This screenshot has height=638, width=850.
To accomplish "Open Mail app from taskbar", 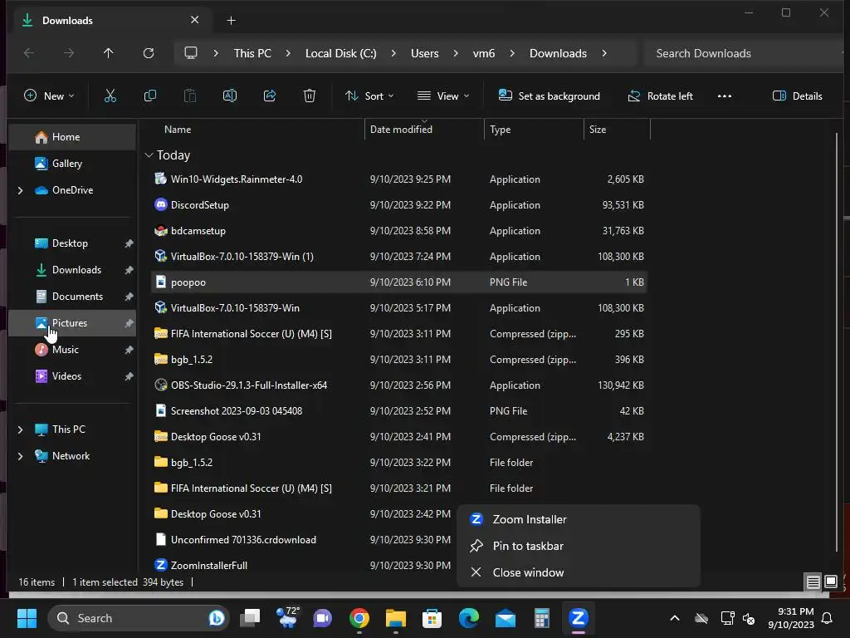I will 506,618.
